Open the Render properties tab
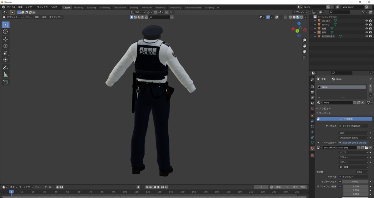This screenshot has height=198, width=374. pos(312,87)
